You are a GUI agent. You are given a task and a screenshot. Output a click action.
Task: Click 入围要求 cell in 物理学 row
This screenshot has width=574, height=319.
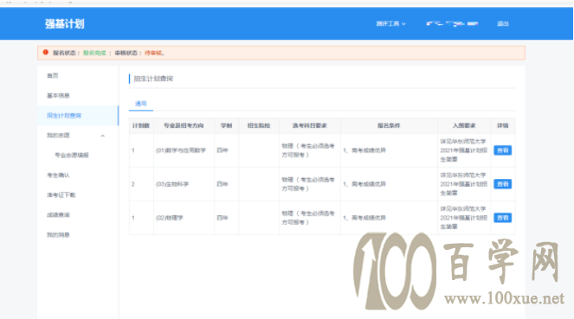[x=464, y=218]
